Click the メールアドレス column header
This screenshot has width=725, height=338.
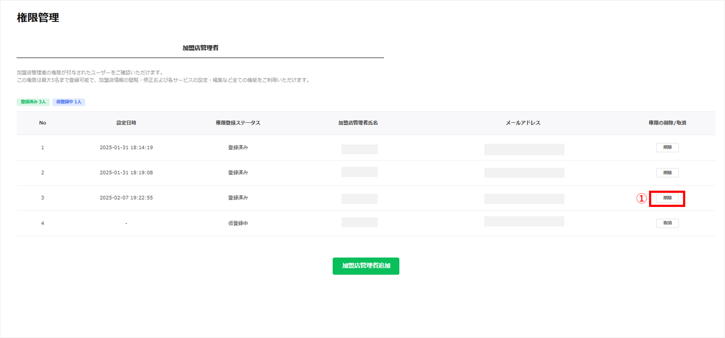point(523,123)
